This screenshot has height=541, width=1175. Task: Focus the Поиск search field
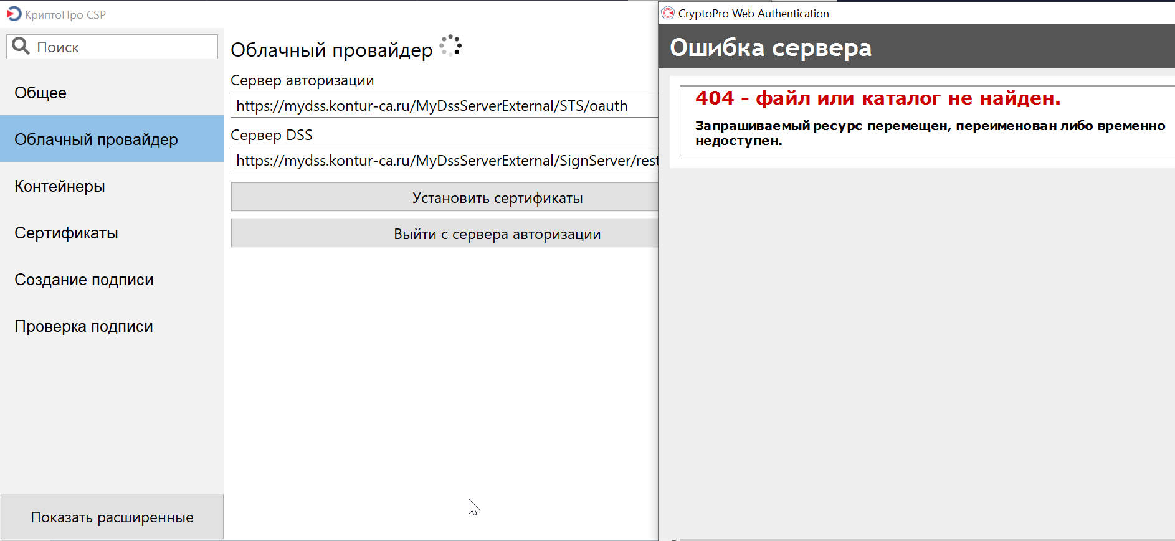point(125,47)
